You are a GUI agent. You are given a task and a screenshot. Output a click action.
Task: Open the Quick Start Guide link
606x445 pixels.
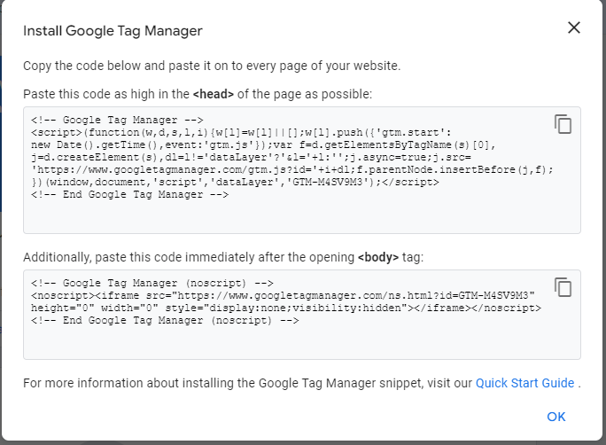[524, 383]
